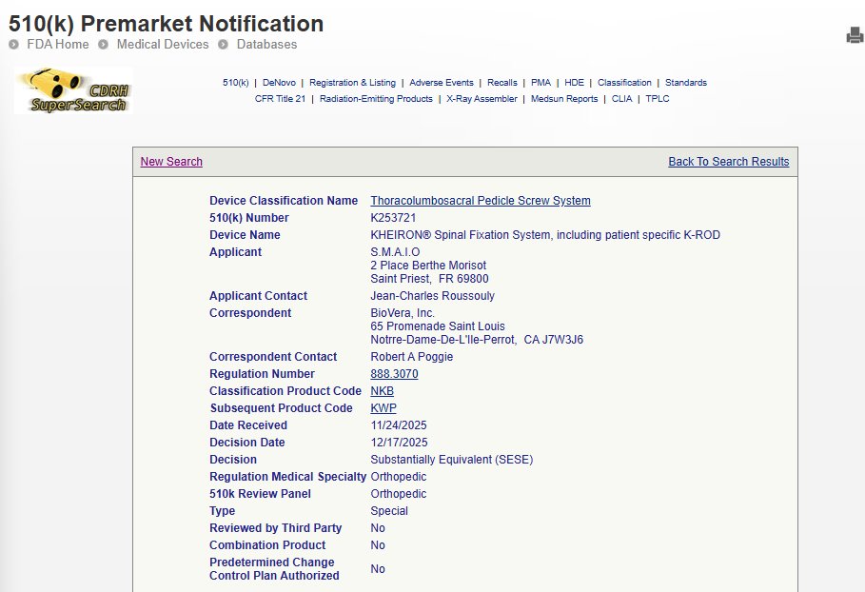865x592 pixels.
Task: Open the Classification database link
Action: (x=624, y=83)
